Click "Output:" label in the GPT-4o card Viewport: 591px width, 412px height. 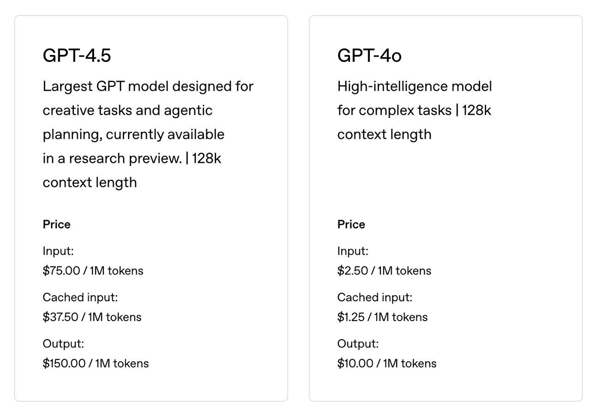(358, 344)
